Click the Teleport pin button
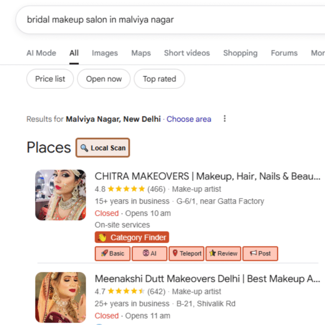This screenshot has width=325, height=325. [x=186, y=253]
